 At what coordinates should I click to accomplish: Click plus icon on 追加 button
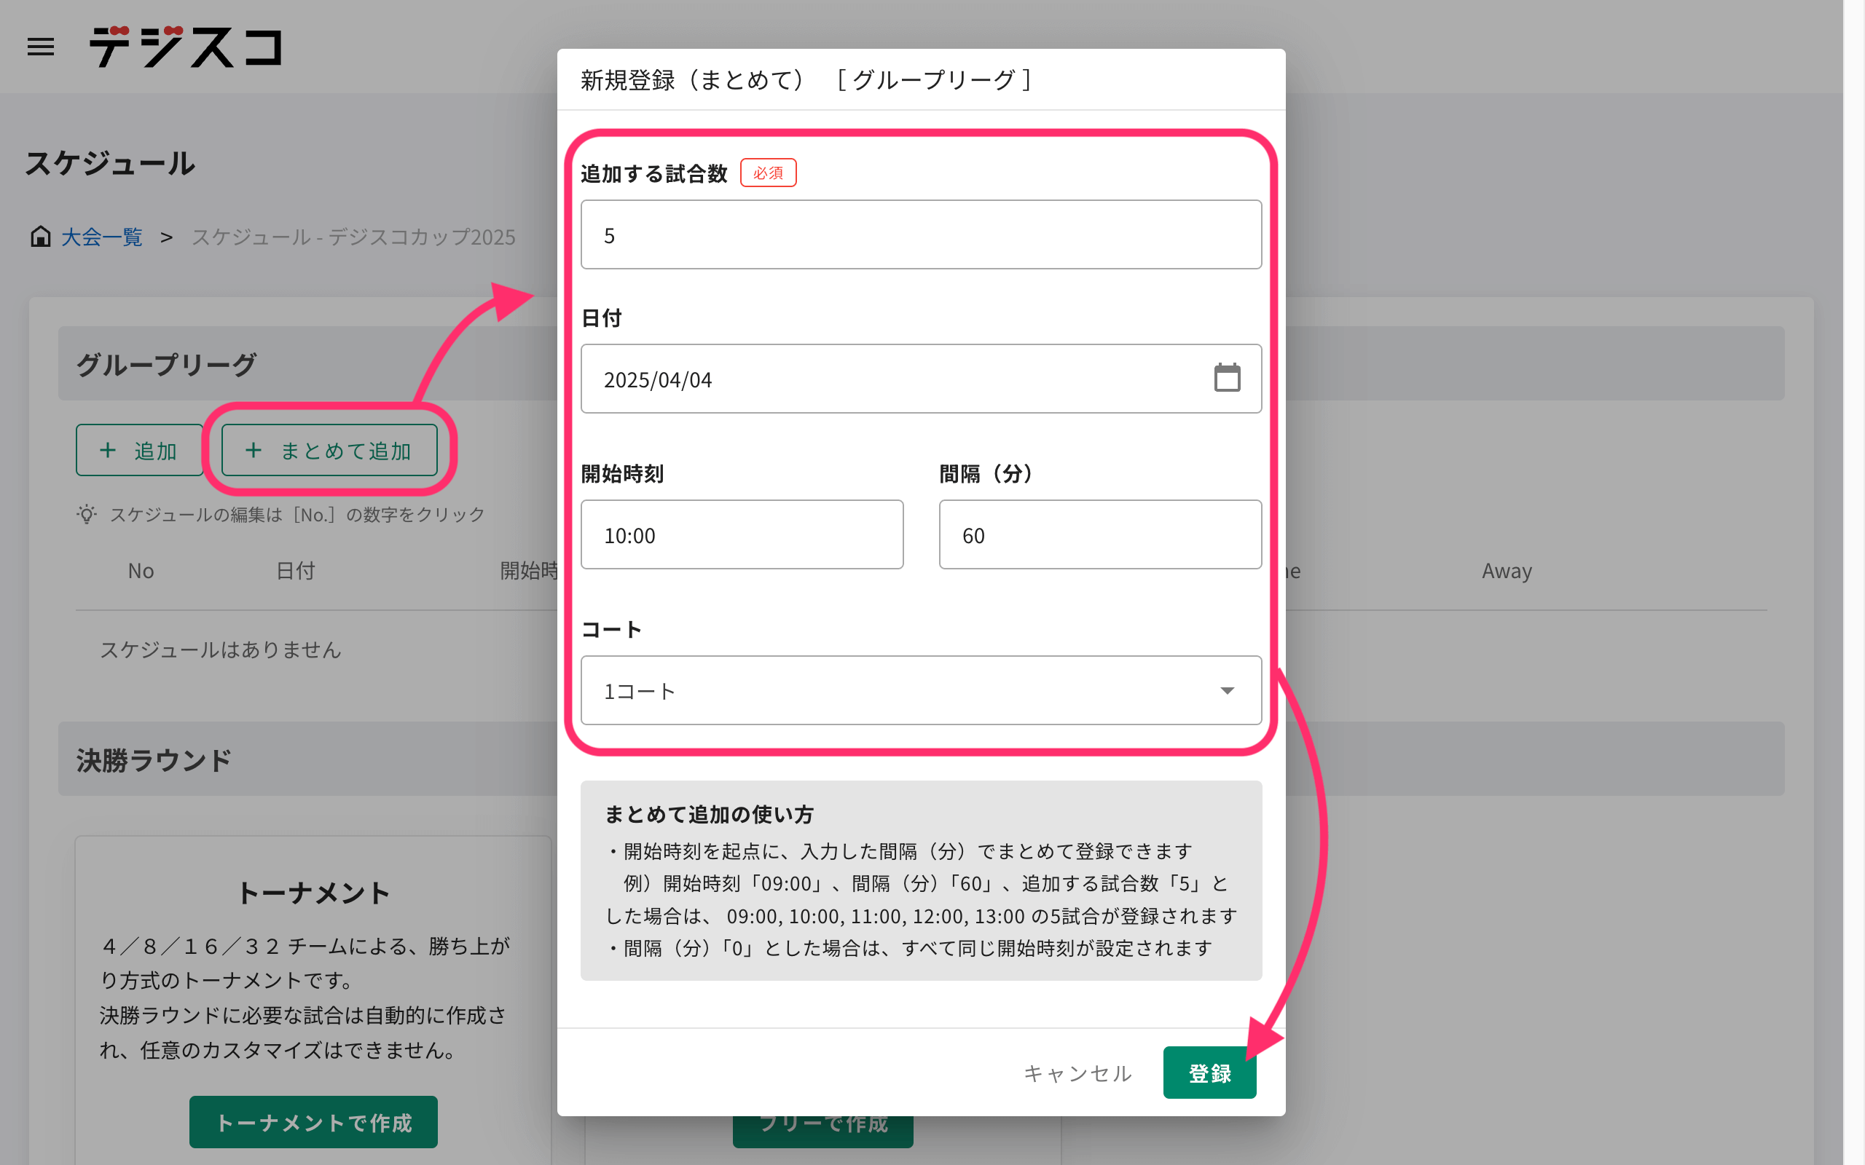click(x=108, y=450)
